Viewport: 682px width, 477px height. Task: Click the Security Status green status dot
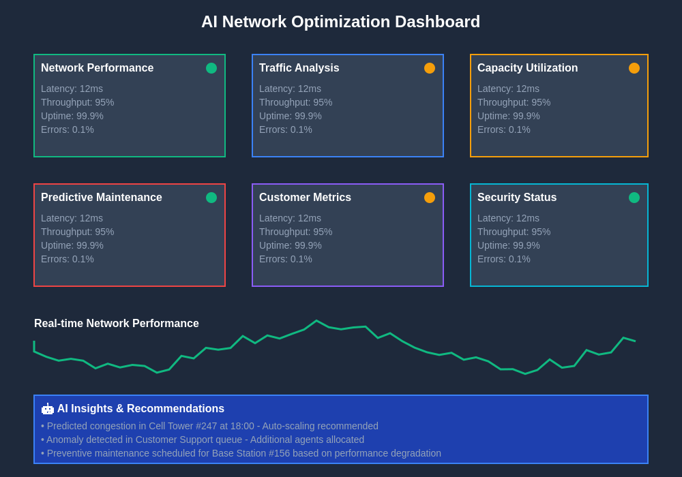point(634,198)
